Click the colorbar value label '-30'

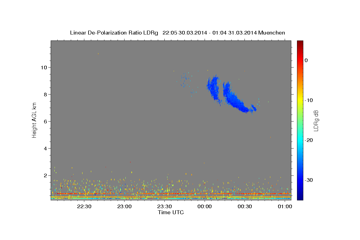coord(309,180)
